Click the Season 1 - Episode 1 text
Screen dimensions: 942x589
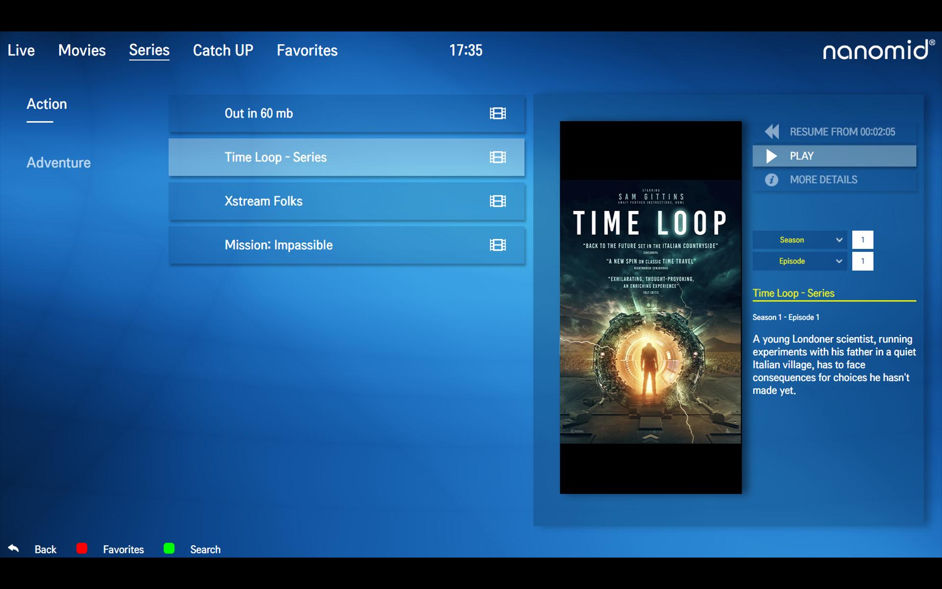786,318
